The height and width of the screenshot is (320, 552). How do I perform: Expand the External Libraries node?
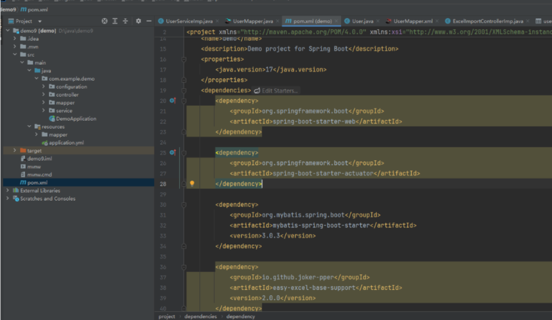[8, 191]
